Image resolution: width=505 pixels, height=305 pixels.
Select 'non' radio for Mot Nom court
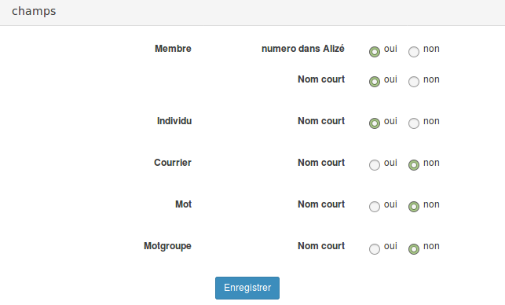click(414, 206)
